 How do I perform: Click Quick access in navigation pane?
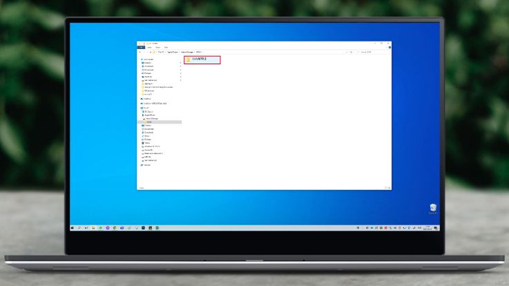pos(148,59)
